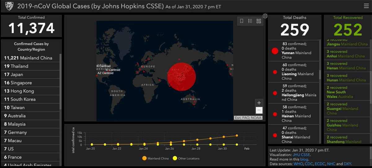Viewport: 372px width, 168px height.
Task: Select the 9 Australia row
Action: pyautogui.click(x=30, y=116)
